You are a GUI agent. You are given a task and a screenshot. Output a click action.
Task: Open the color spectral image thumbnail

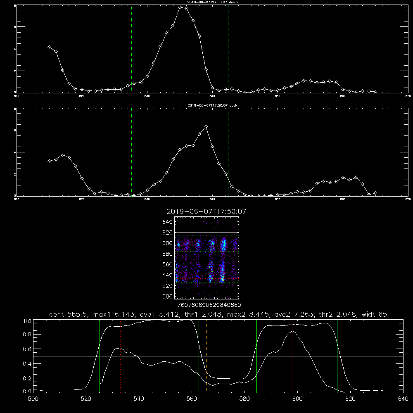click(x=206, y=258)
